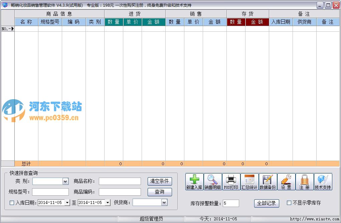Open the start date 2014-11-05 dropdown
Viewport: 341px width, 223px height.
(67, 202)
